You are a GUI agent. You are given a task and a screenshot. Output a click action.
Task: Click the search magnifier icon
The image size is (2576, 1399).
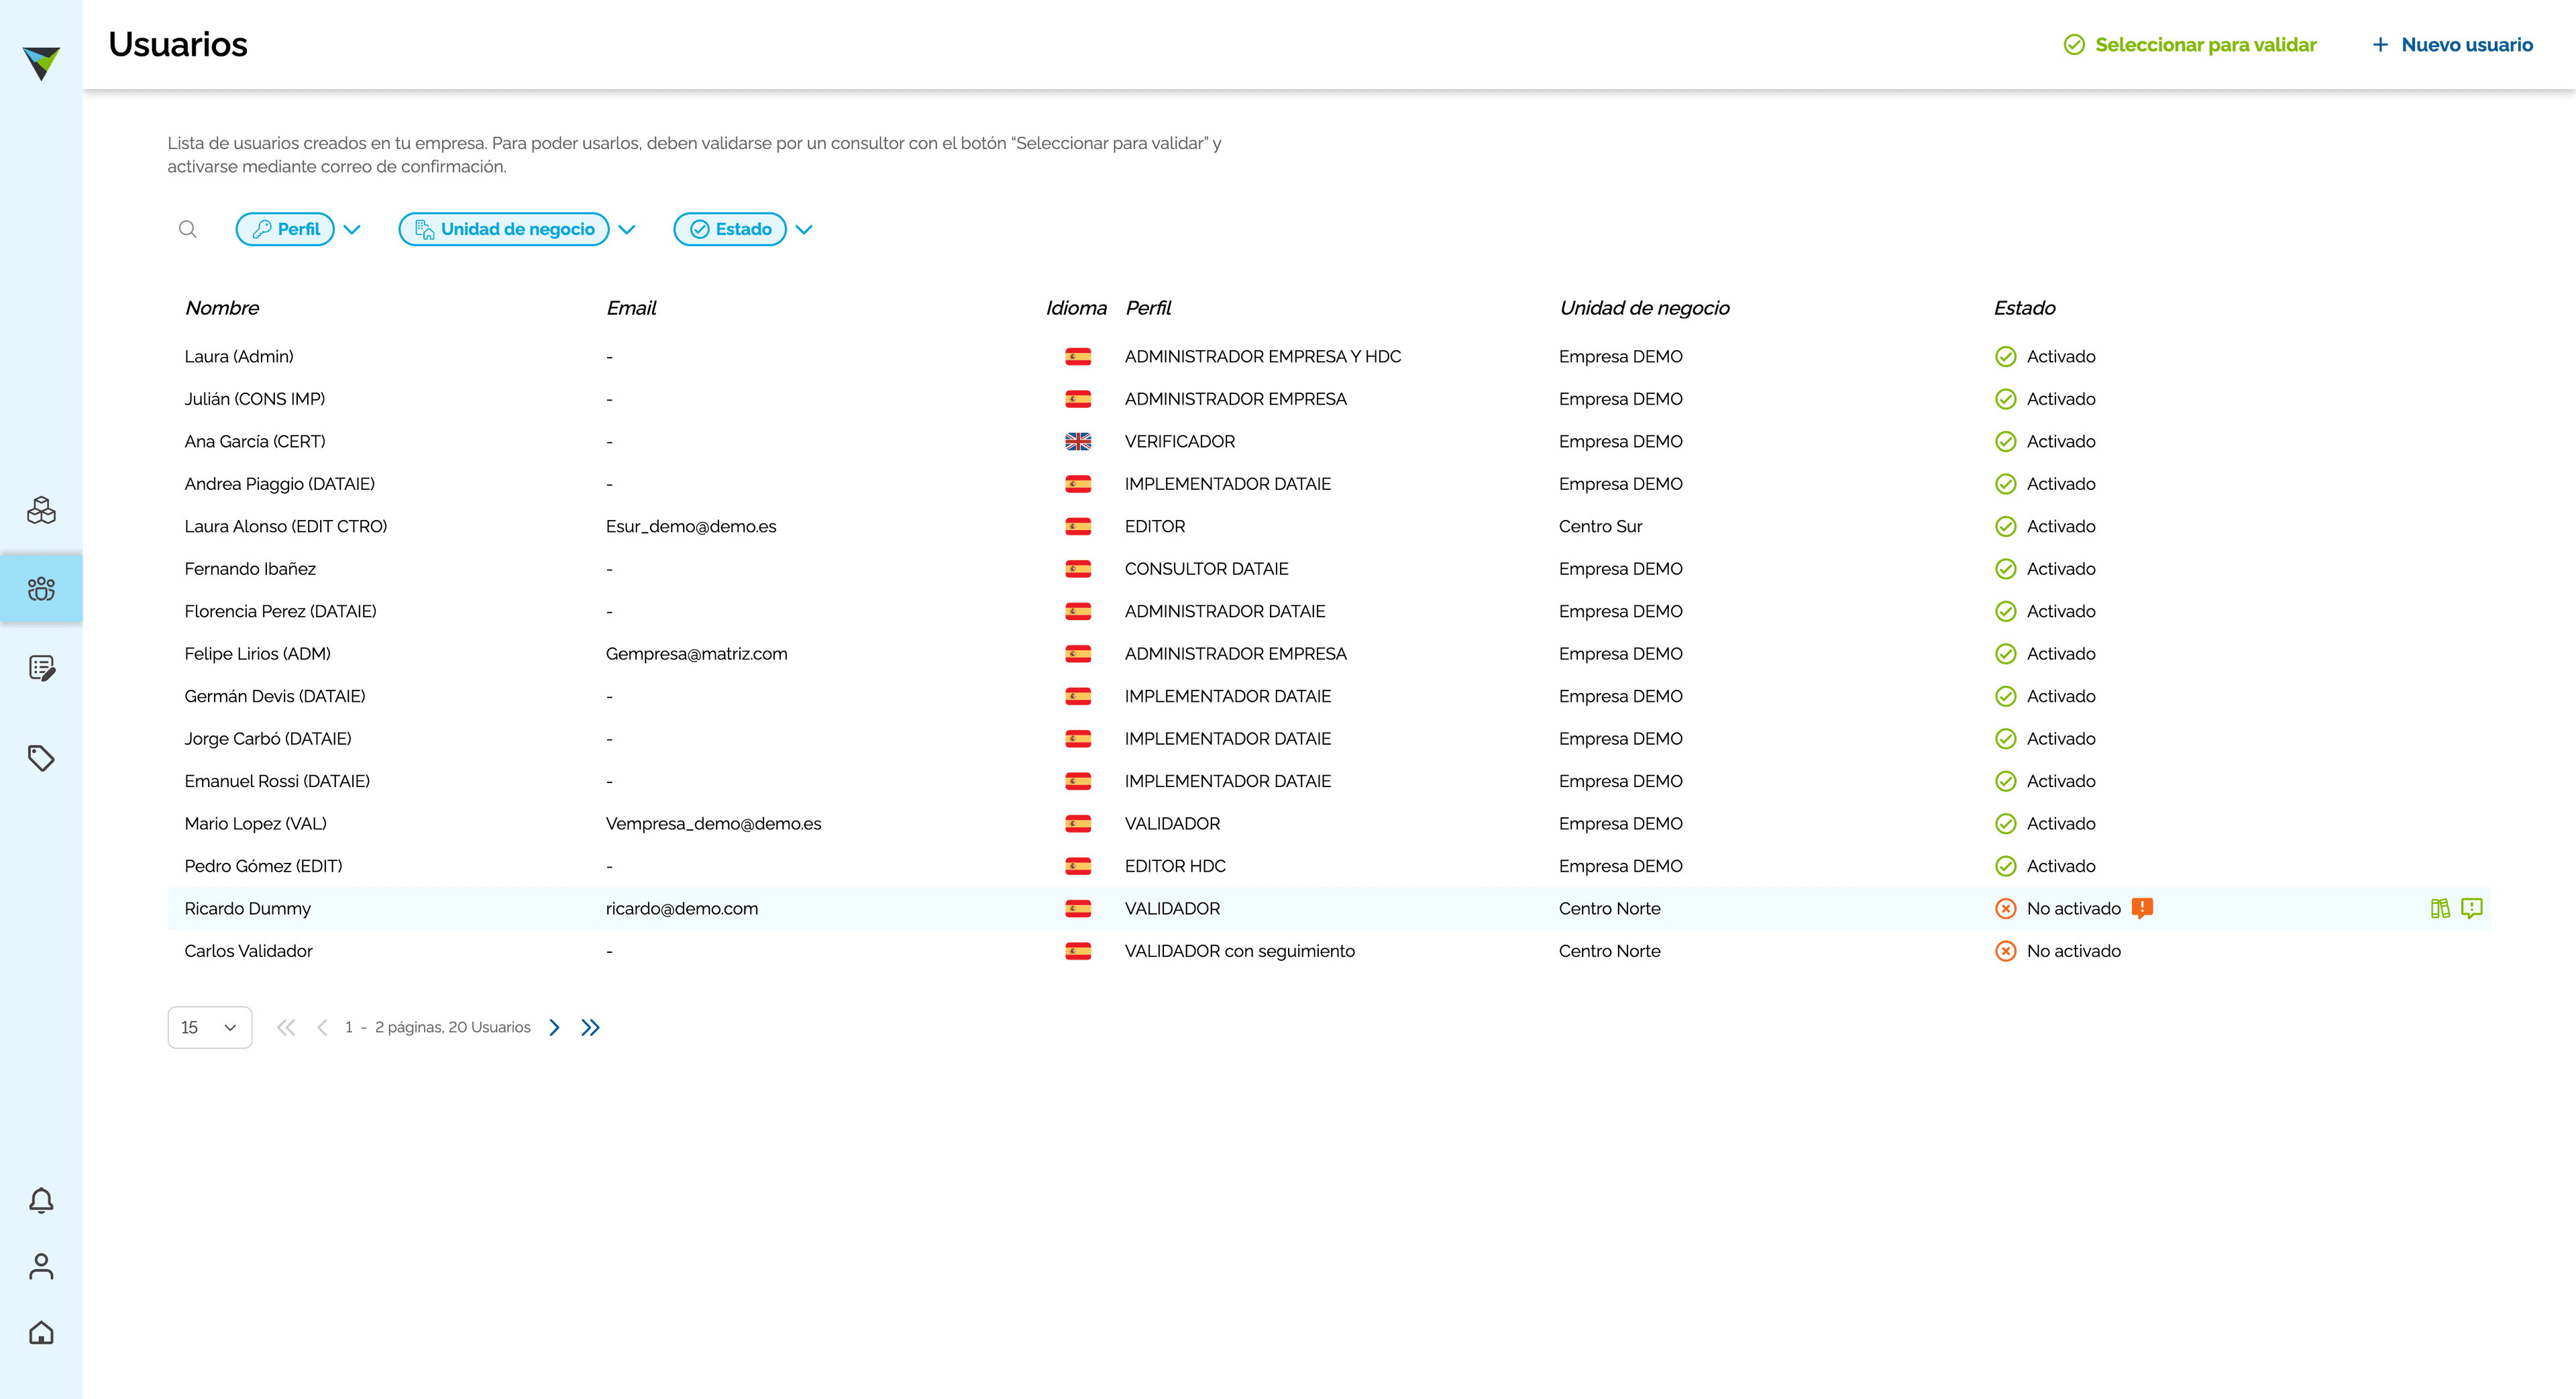187,229
